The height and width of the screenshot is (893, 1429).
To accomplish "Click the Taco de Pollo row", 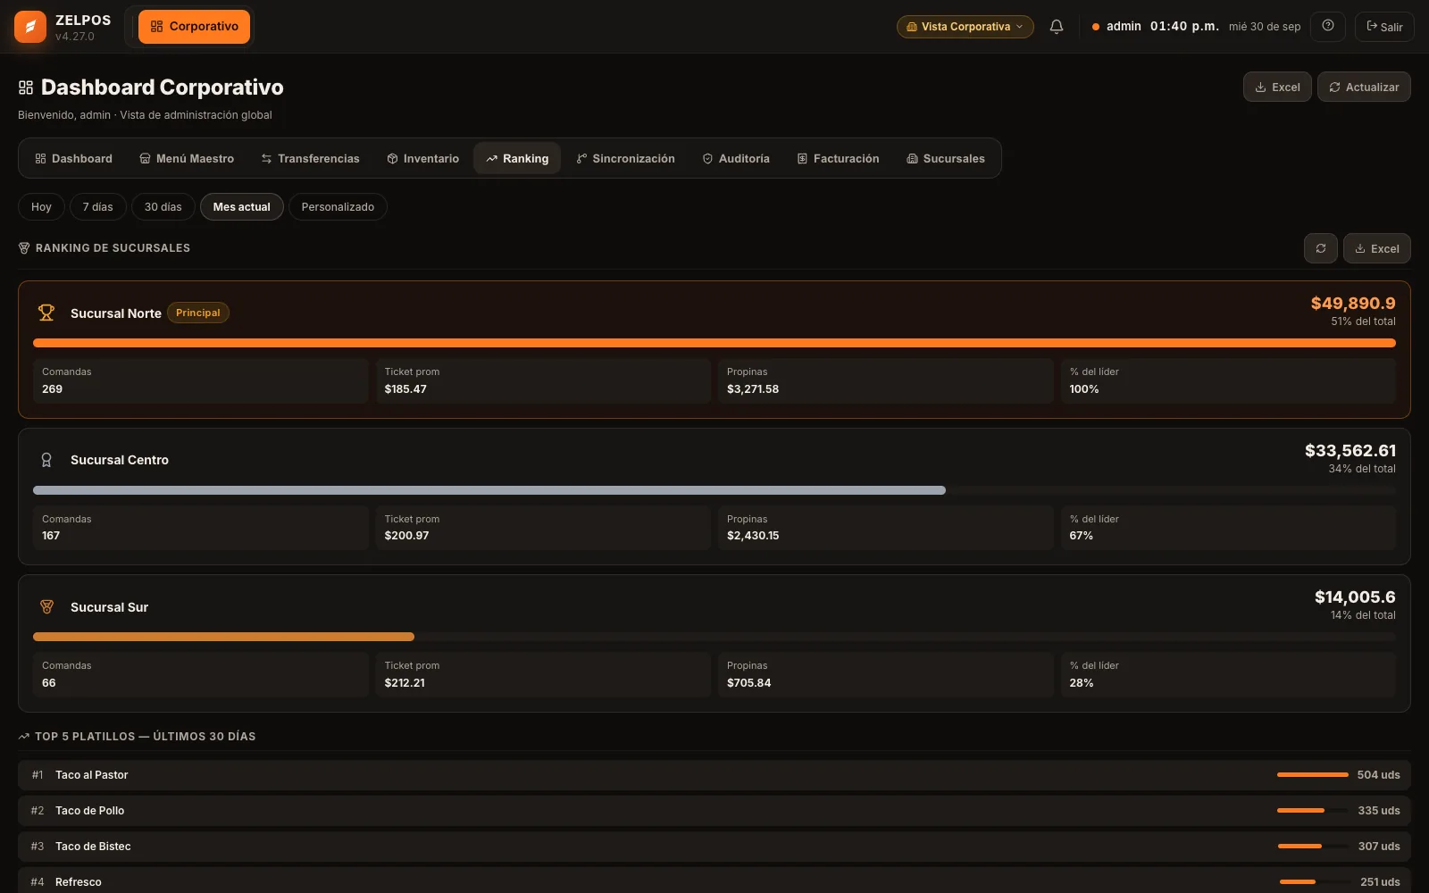I will (714, 811).
